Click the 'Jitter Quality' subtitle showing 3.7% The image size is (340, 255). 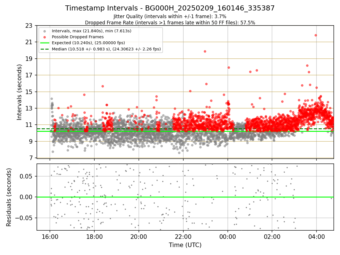pyautogui.click(x=170, y=16)
